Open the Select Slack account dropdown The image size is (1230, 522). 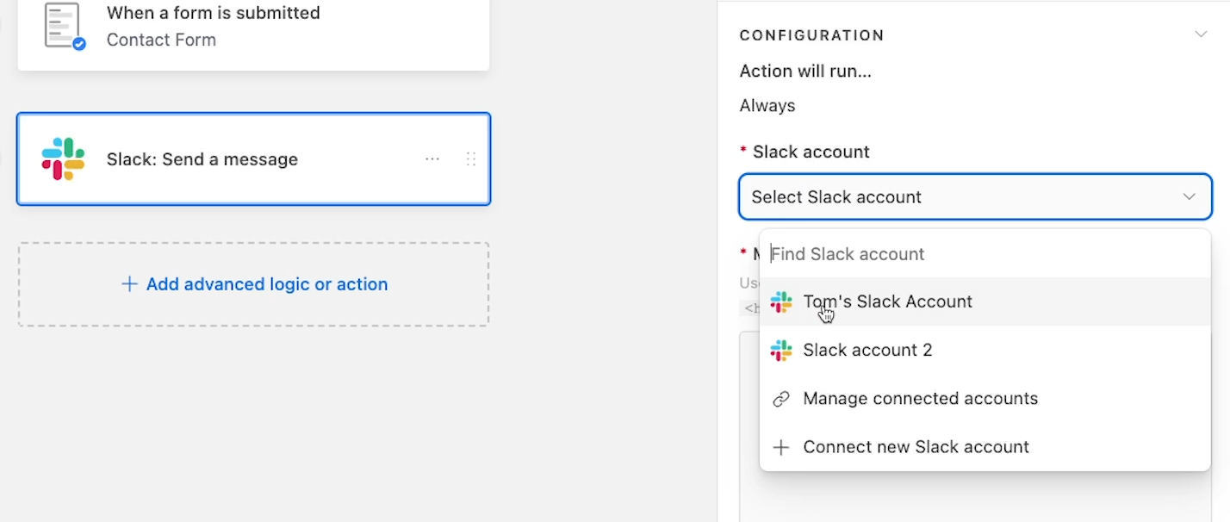point(975,197)
